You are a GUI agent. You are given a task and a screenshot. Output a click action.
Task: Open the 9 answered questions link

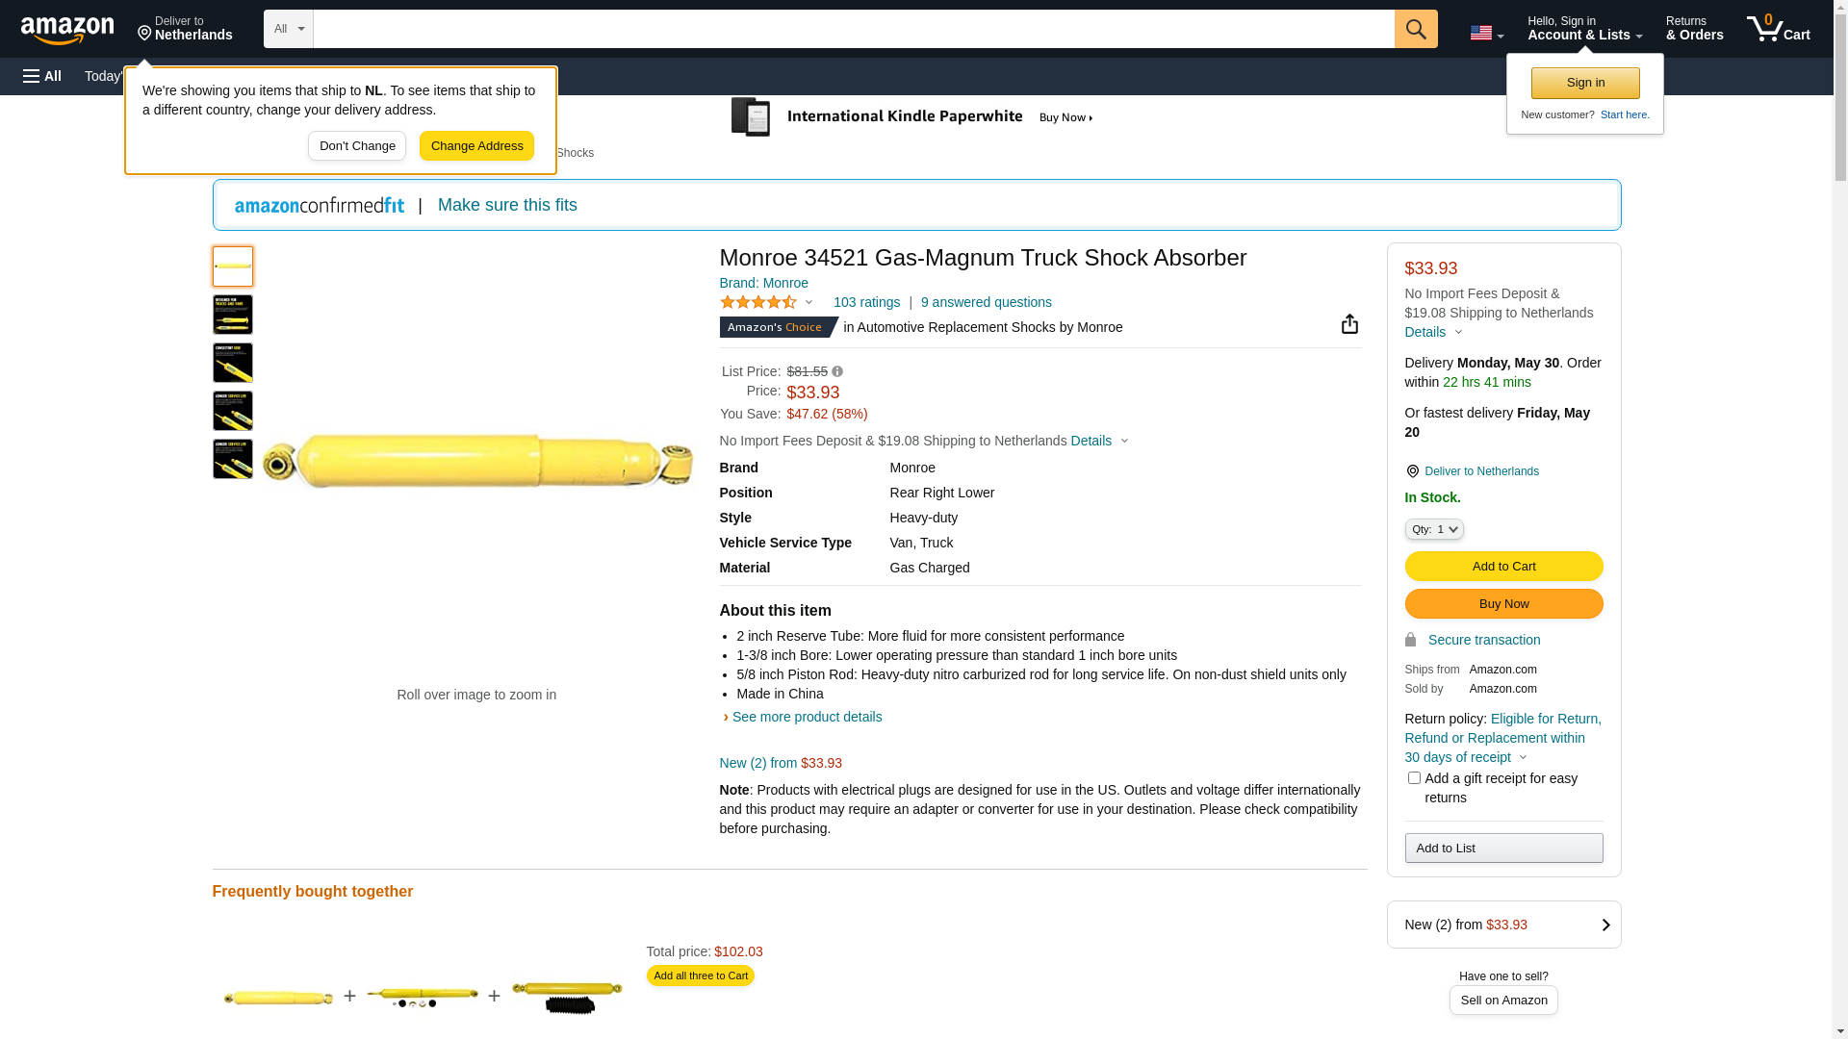coord(986,302)
